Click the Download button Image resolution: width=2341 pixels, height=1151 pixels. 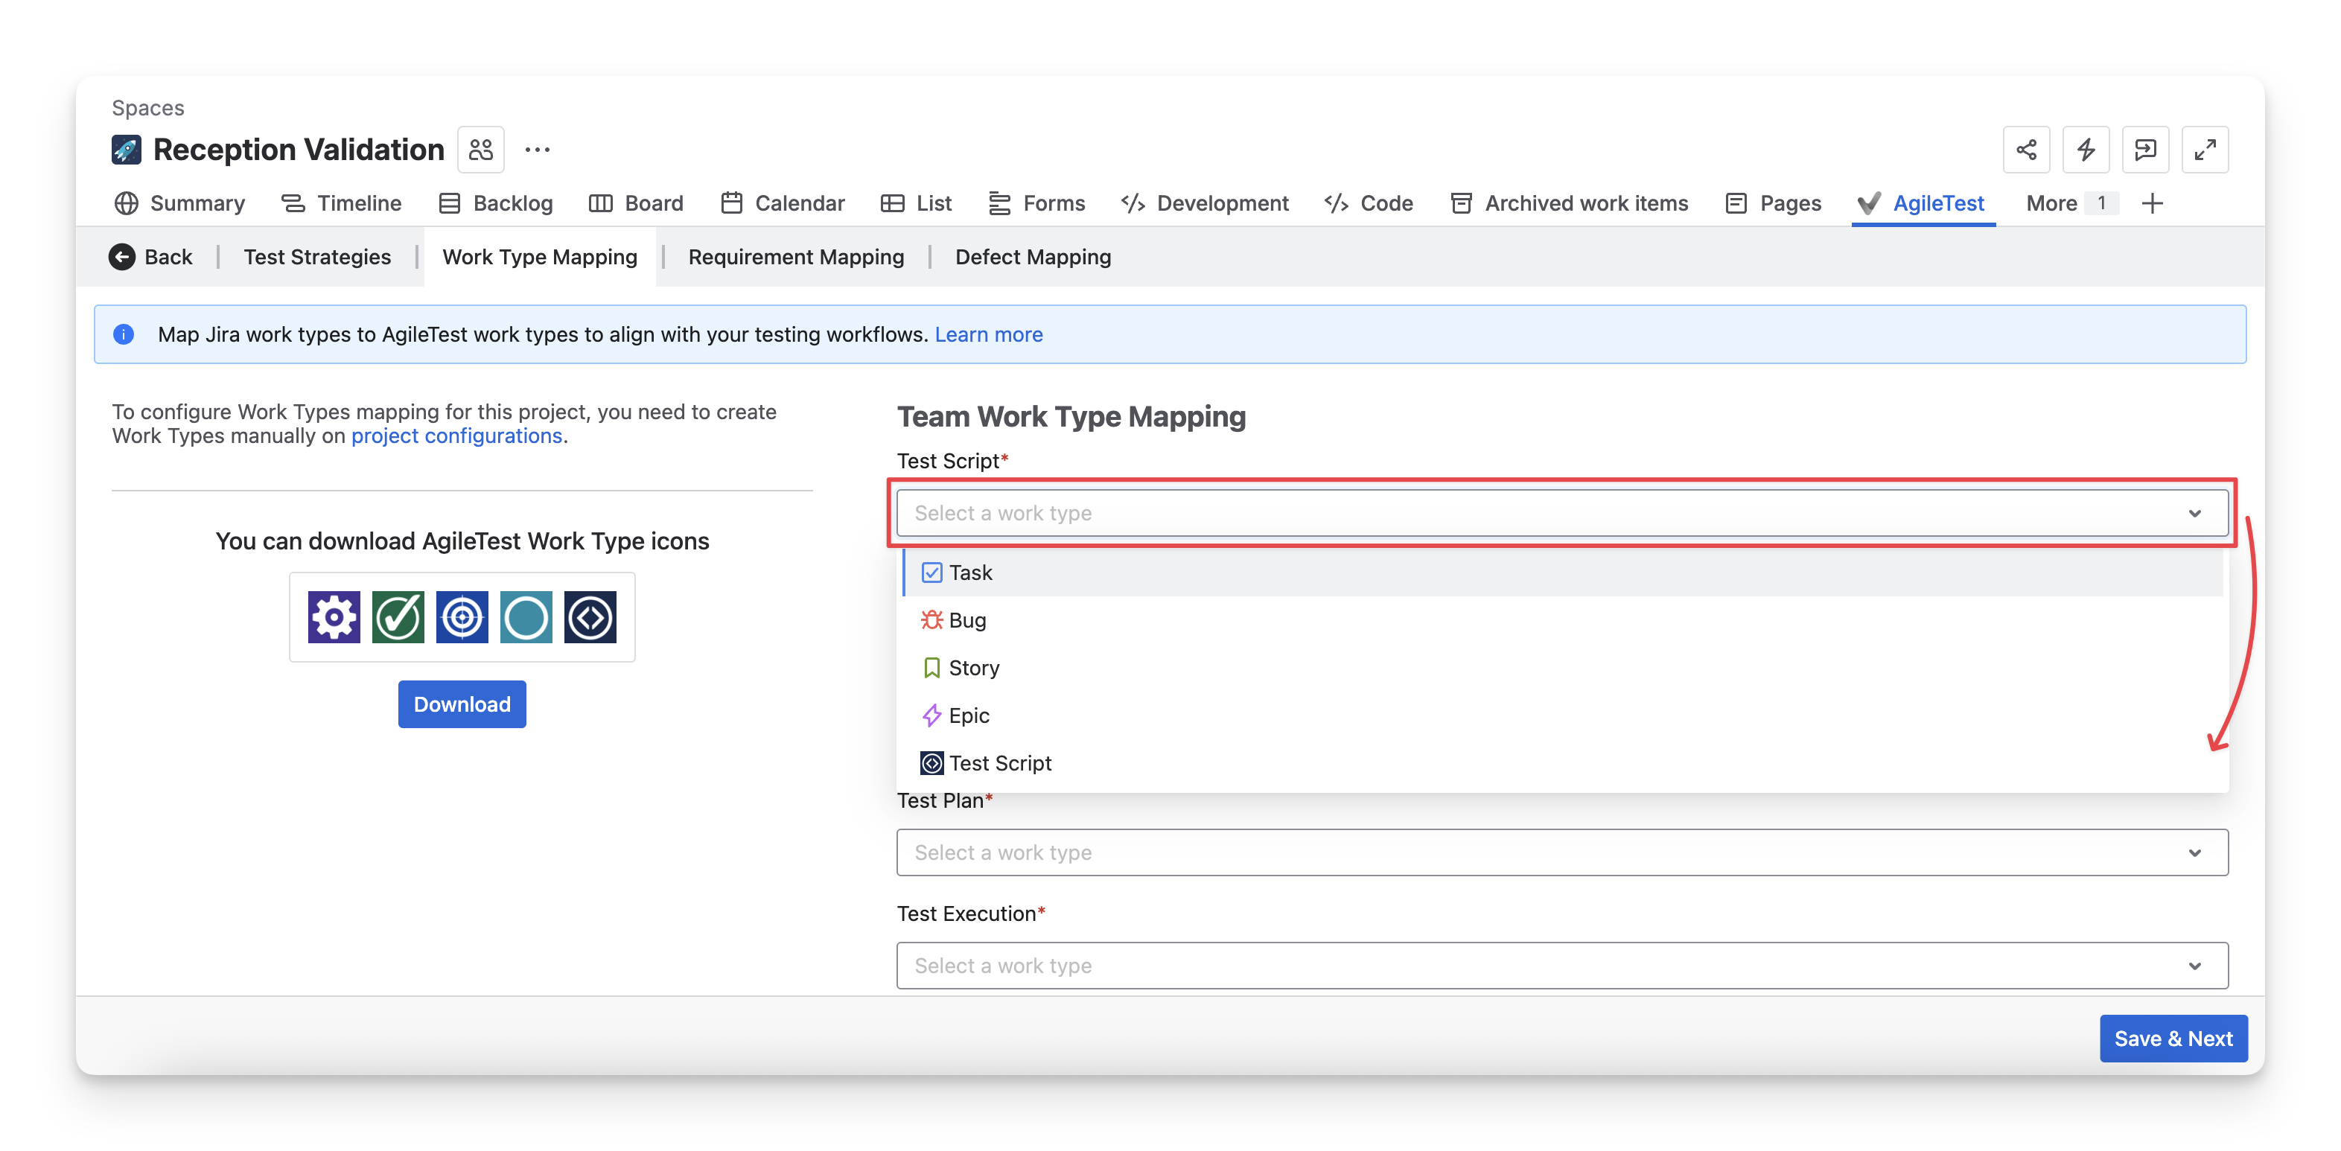462,704
